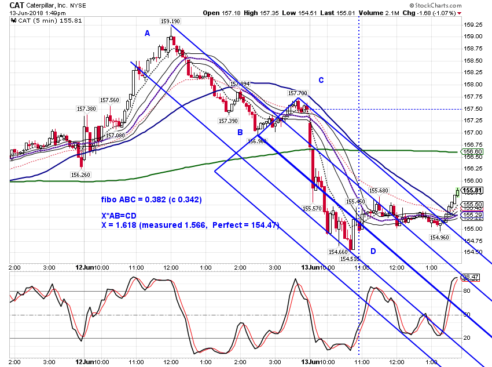Image resolution: width=492 pixels, height=367 pixels.
Task: Click the 157.080 price label
Action: point(115,136)
